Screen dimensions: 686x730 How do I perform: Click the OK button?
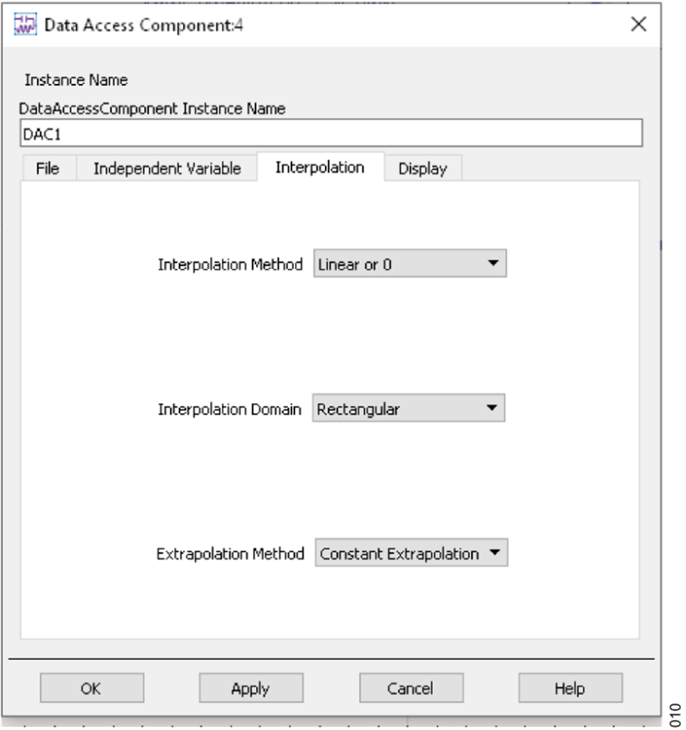91,688
